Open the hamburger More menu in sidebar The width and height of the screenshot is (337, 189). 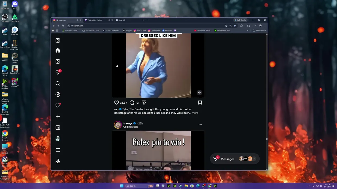coord(58,150)
